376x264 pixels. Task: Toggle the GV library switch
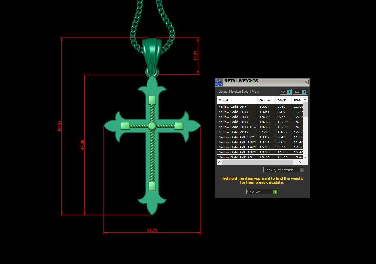click(286, 92)
